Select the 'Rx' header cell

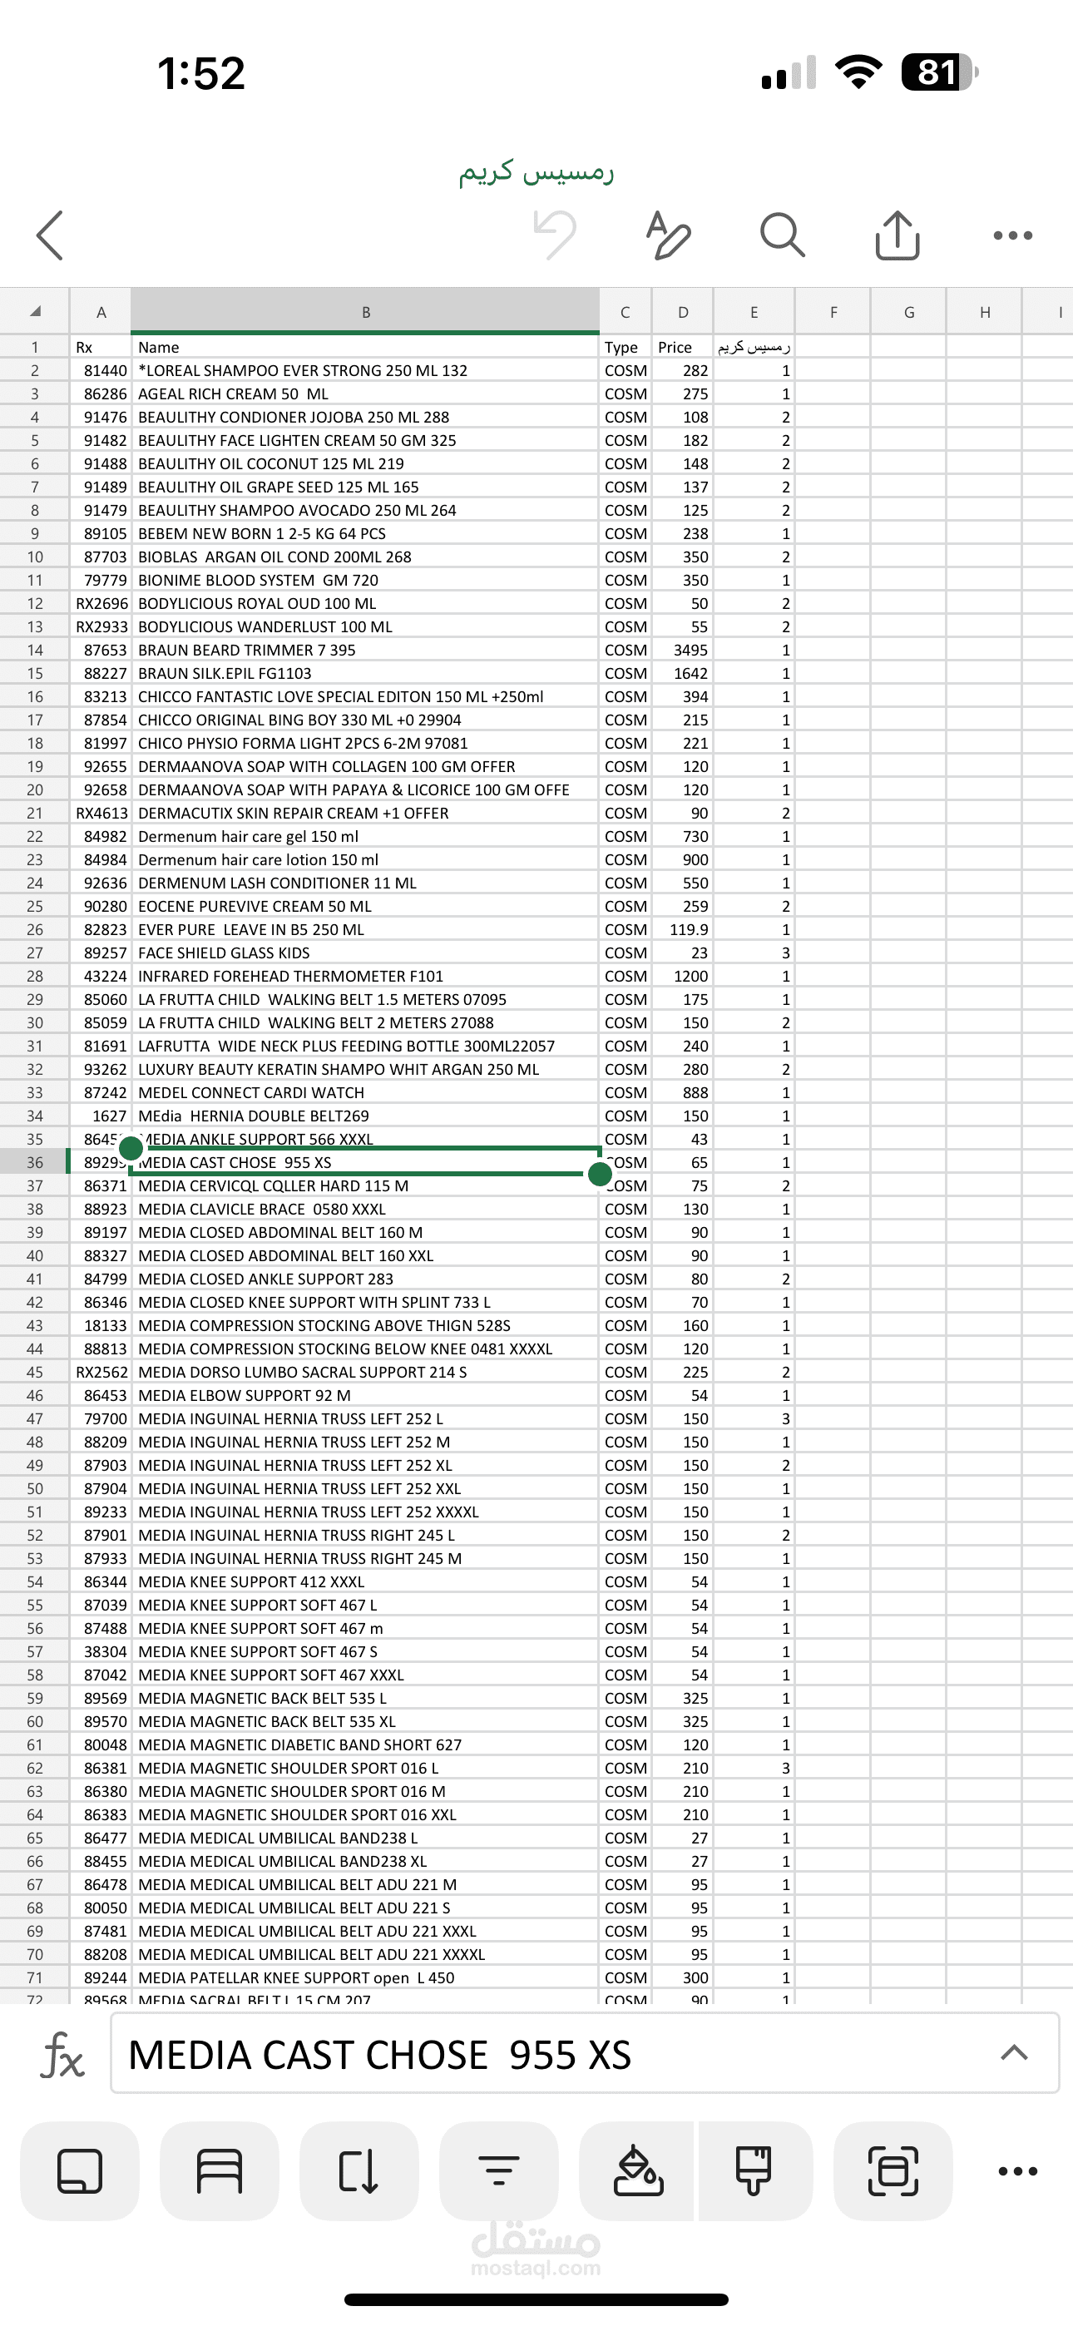[101, 347]
